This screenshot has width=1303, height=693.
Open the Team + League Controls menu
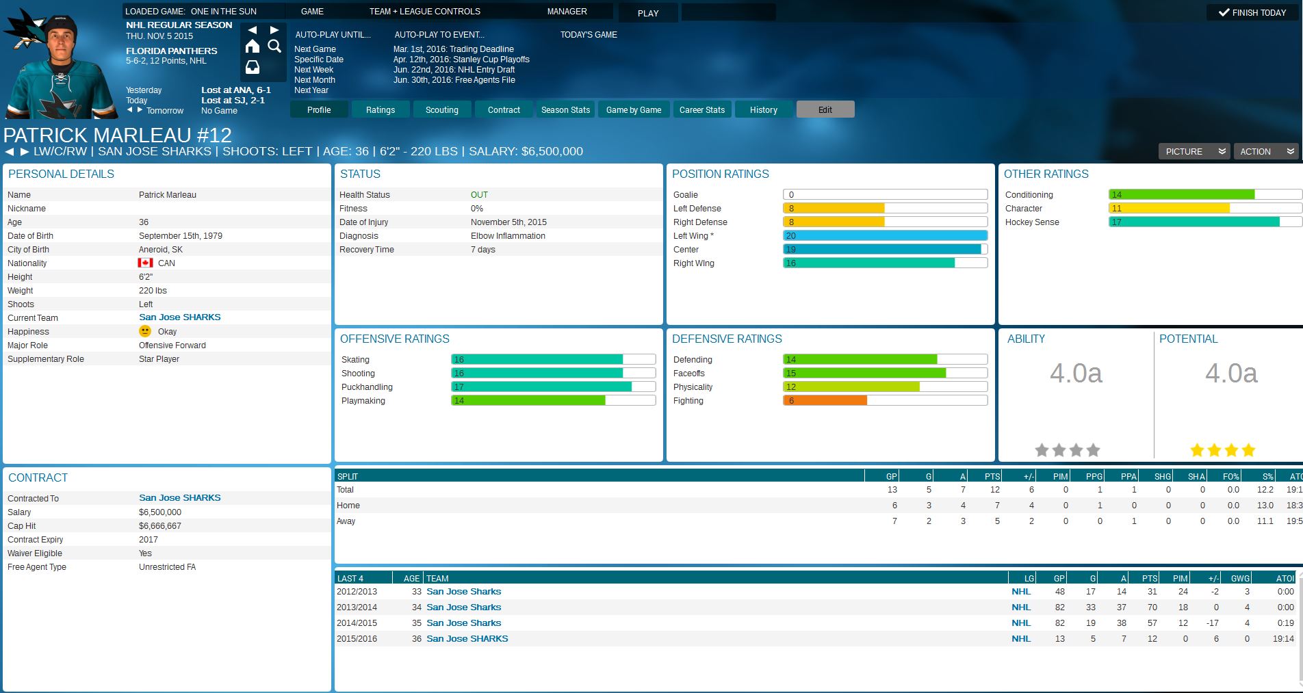(424, 12)
